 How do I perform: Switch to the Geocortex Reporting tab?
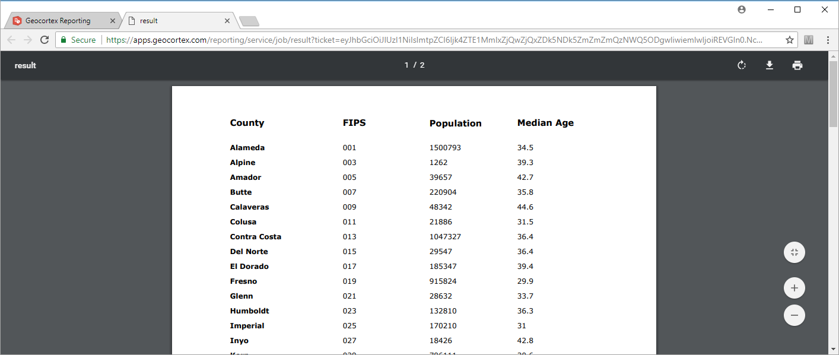point(58,21)
